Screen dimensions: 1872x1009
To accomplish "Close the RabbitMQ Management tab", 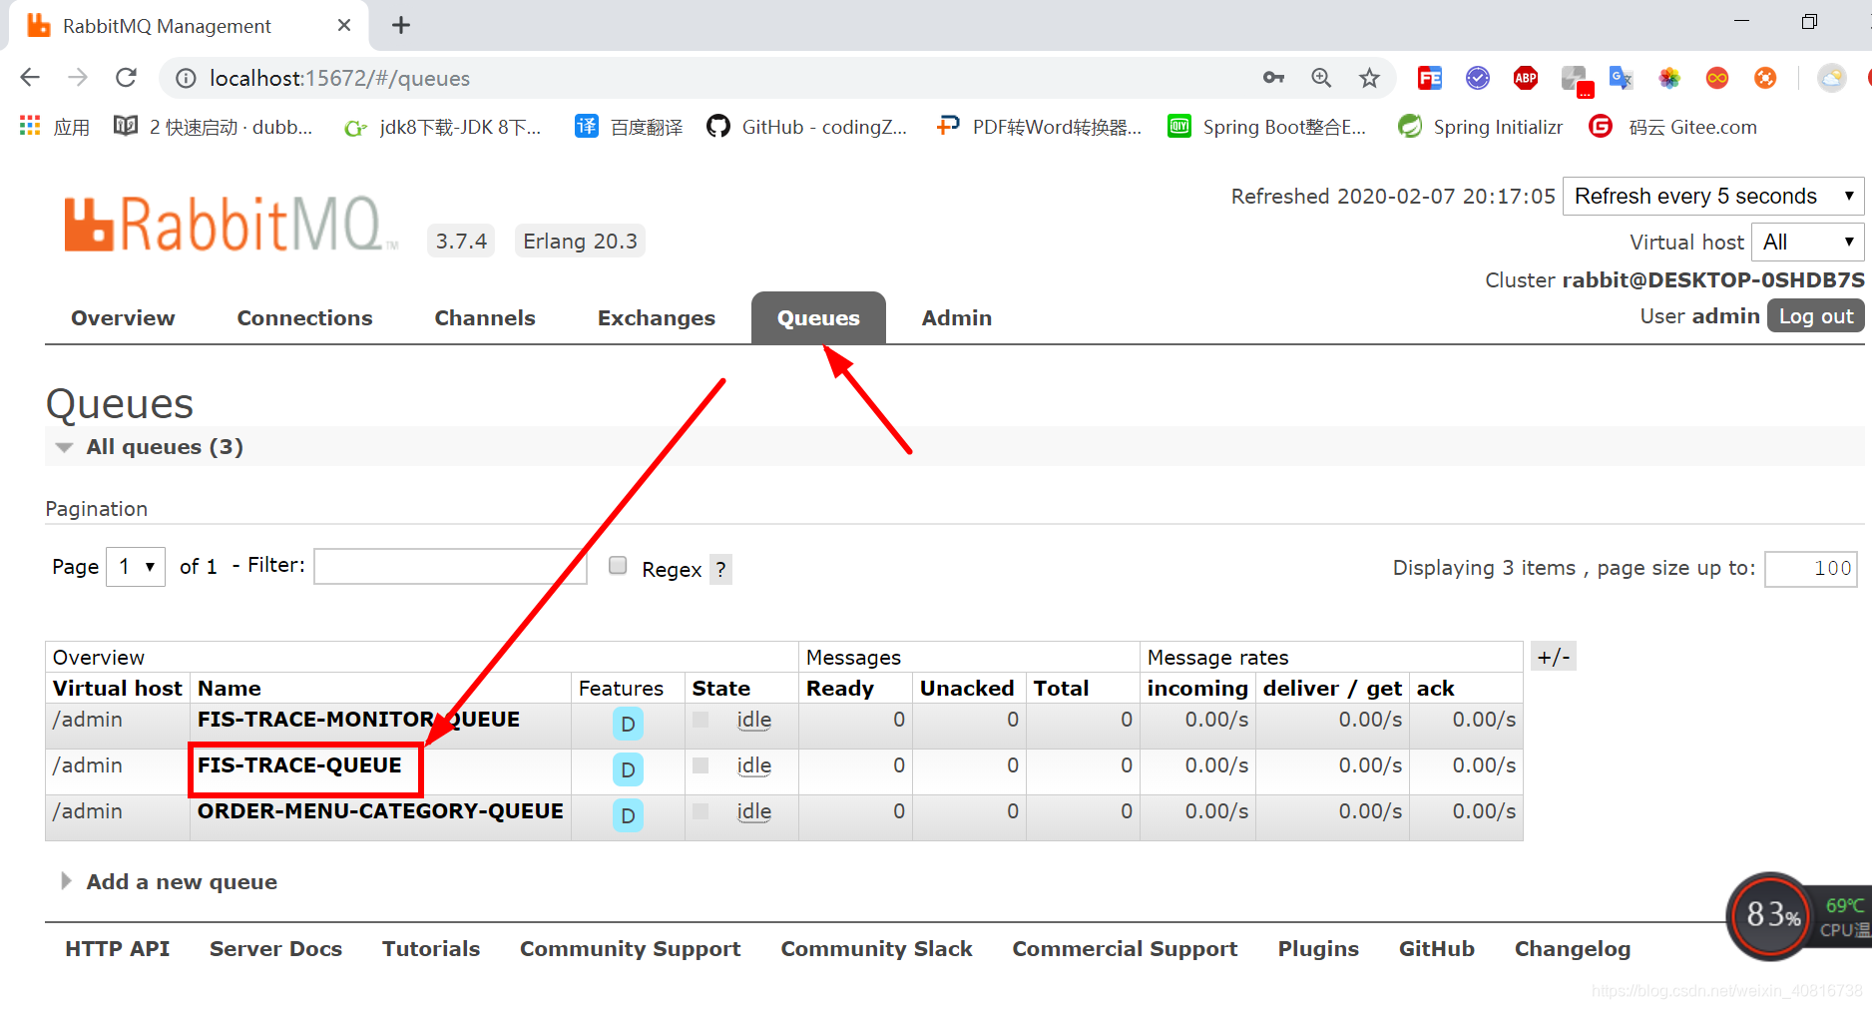I will pos(344,25).
